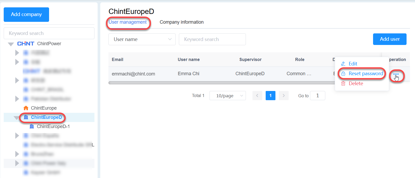
Task: Click the user table horizontal scrollbar
Action: point(222,83)
